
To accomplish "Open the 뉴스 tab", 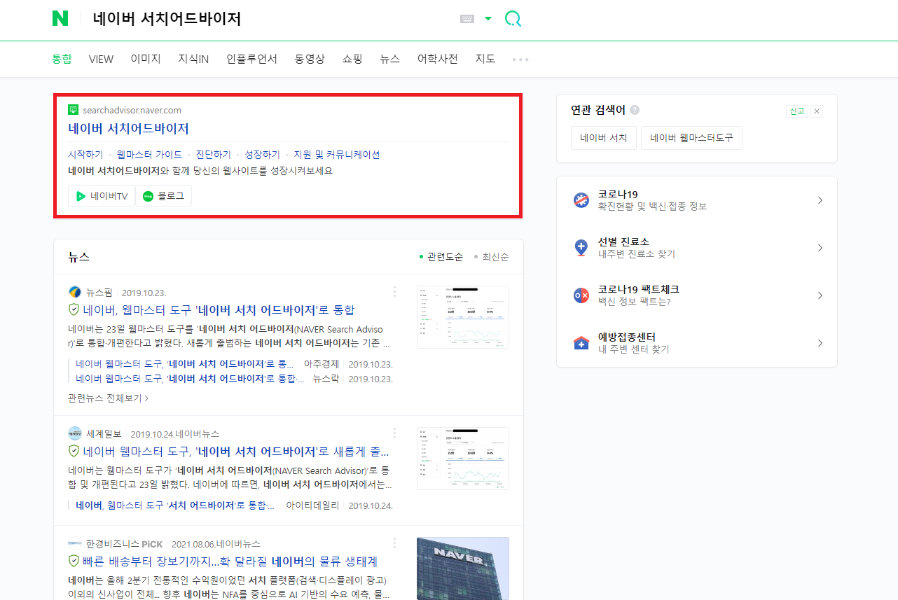I will pos(390,59).
